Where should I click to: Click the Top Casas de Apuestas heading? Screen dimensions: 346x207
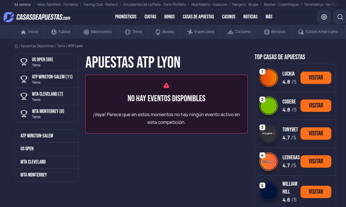[x=280, y=57]
